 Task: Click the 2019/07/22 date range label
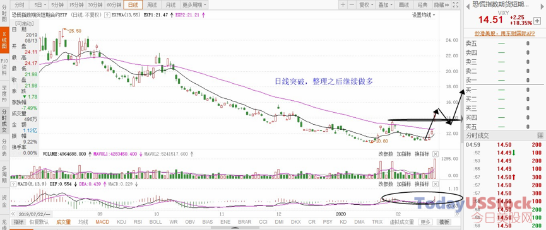(35, 214)
